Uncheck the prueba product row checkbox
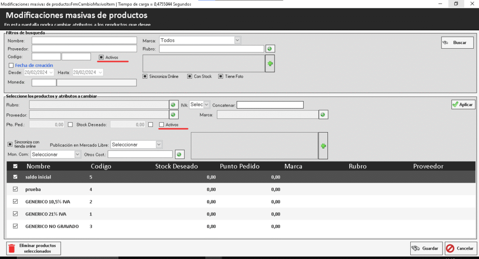Screen dimensions: 479x259 click(x=15, y=189)
